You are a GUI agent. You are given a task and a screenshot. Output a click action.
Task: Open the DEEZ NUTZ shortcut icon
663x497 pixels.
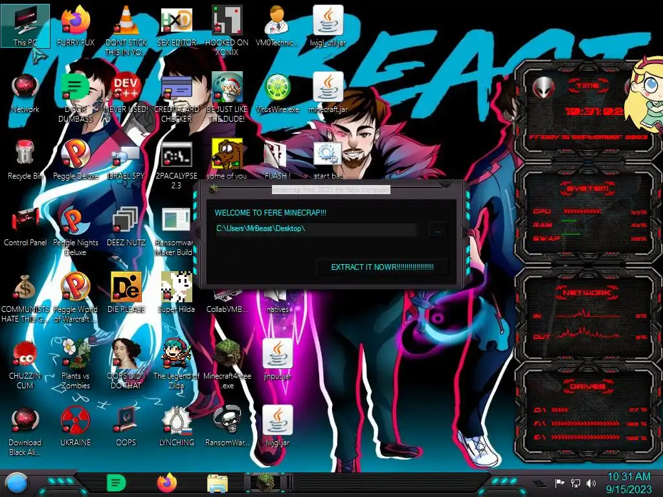[x=126, y=226]
